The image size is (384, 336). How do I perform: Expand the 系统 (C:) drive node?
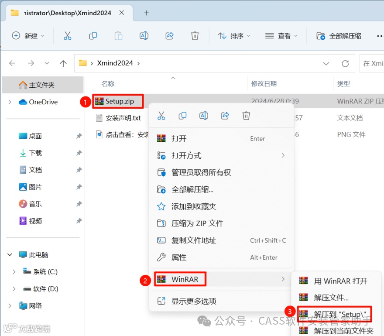click(14, 272)
